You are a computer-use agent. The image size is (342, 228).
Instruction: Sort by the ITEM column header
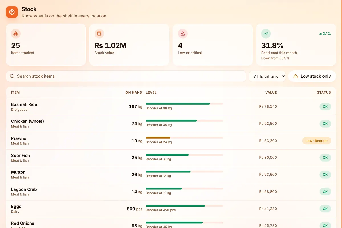(15, 92)
